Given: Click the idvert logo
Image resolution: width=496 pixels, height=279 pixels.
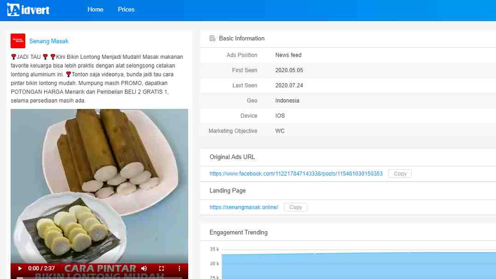Looking at the screenshot, I should (28, 10).
